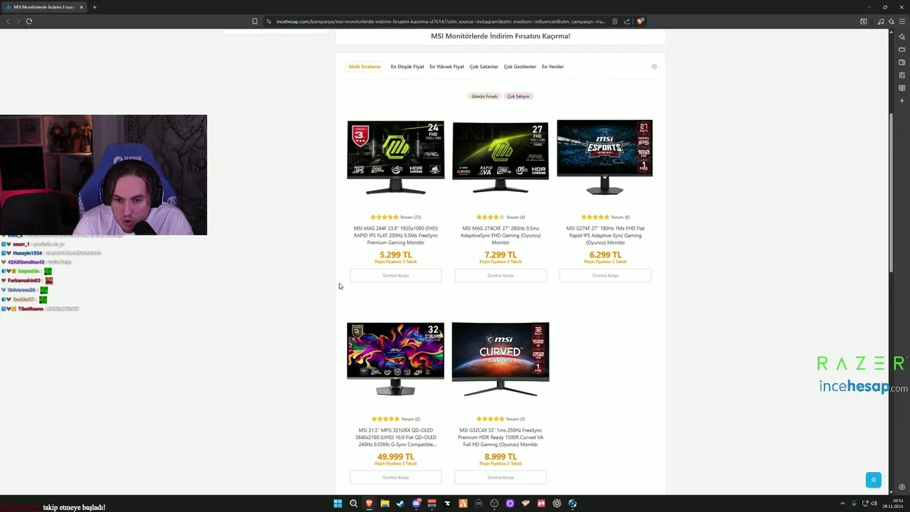
Task: Click the 5.299 TL price
Action: click(x=395, y=255)
